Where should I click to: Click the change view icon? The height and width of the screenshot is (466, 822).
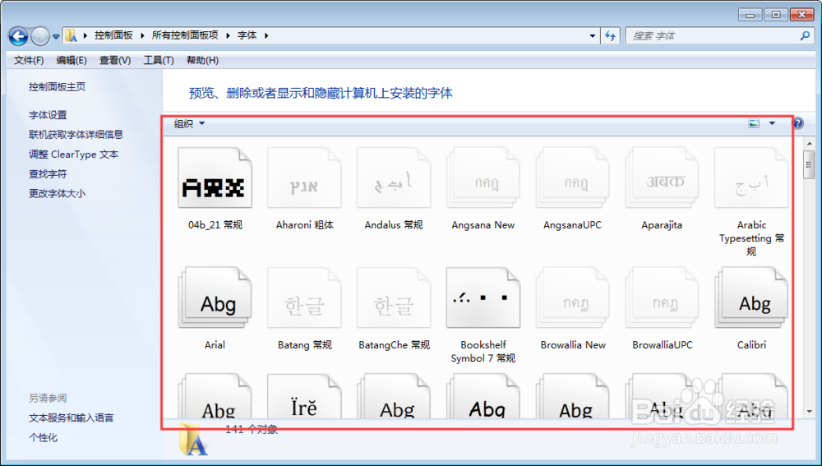tap(754, 123)
